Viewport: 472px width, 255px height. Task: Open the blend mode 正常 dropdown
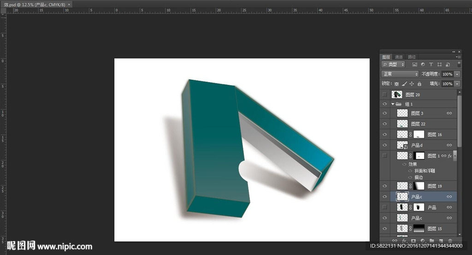400,74
